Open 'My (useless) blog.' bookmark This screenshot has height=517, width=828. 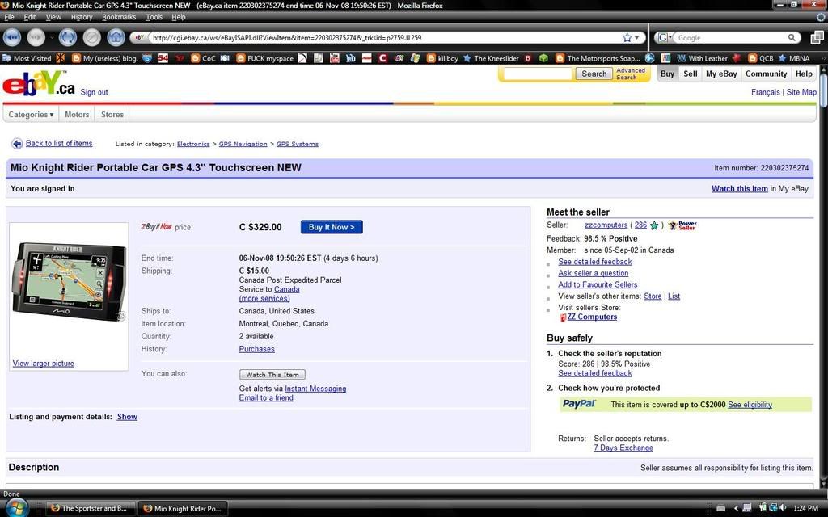pyautogui.click(x=104, y=58)
